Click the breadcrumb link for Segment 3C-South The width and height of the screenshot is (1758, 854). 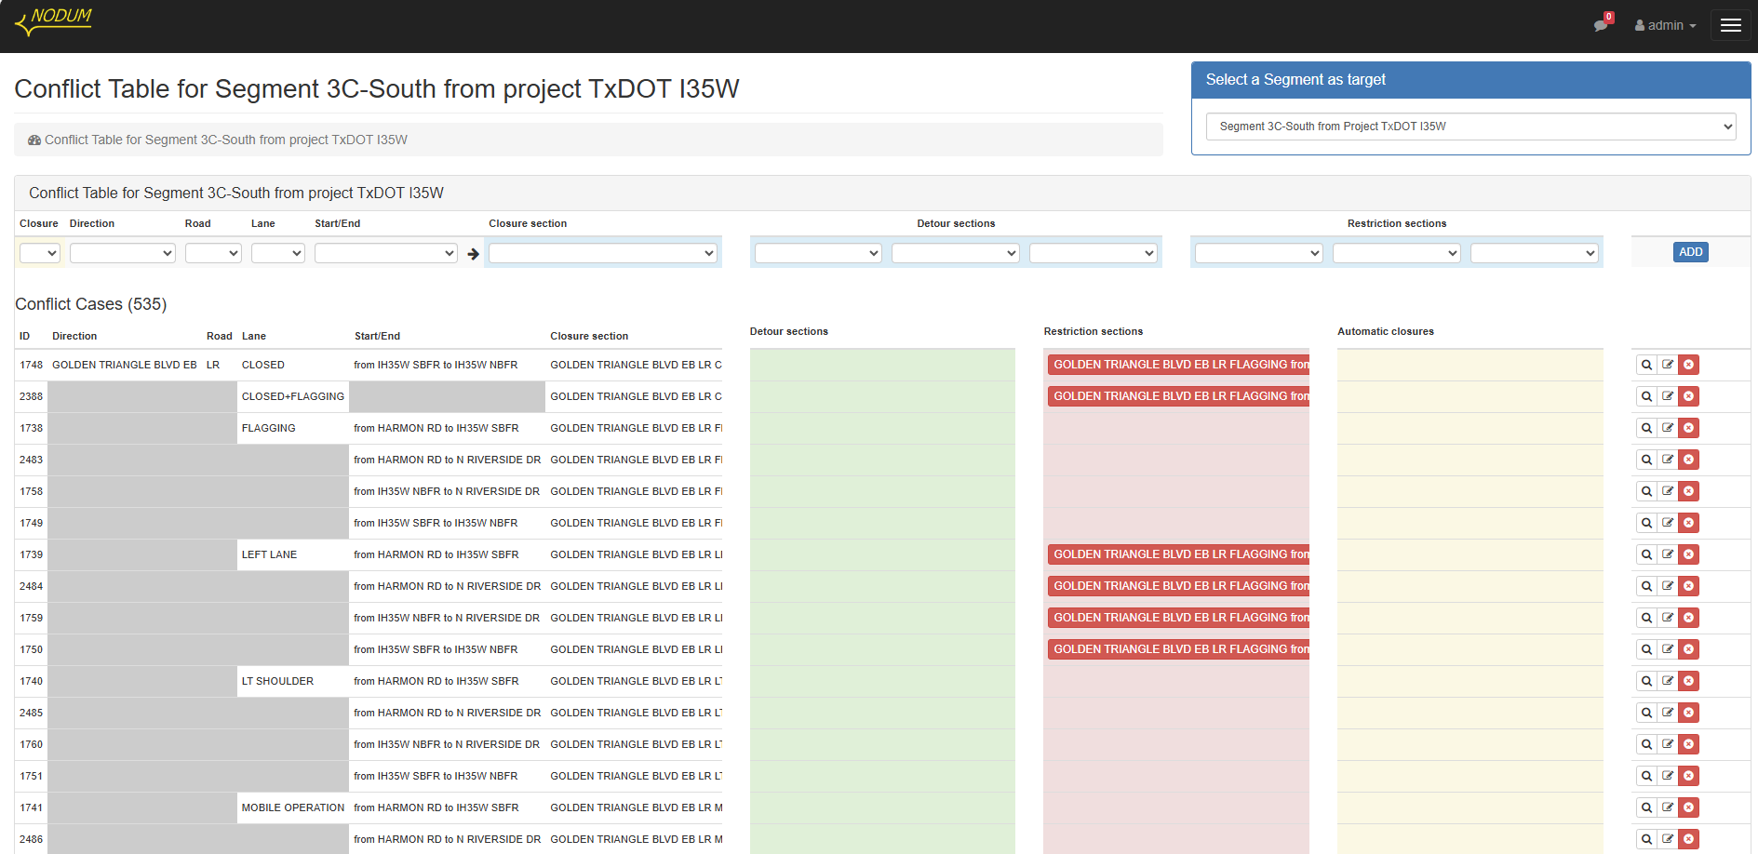coord(226,140)
